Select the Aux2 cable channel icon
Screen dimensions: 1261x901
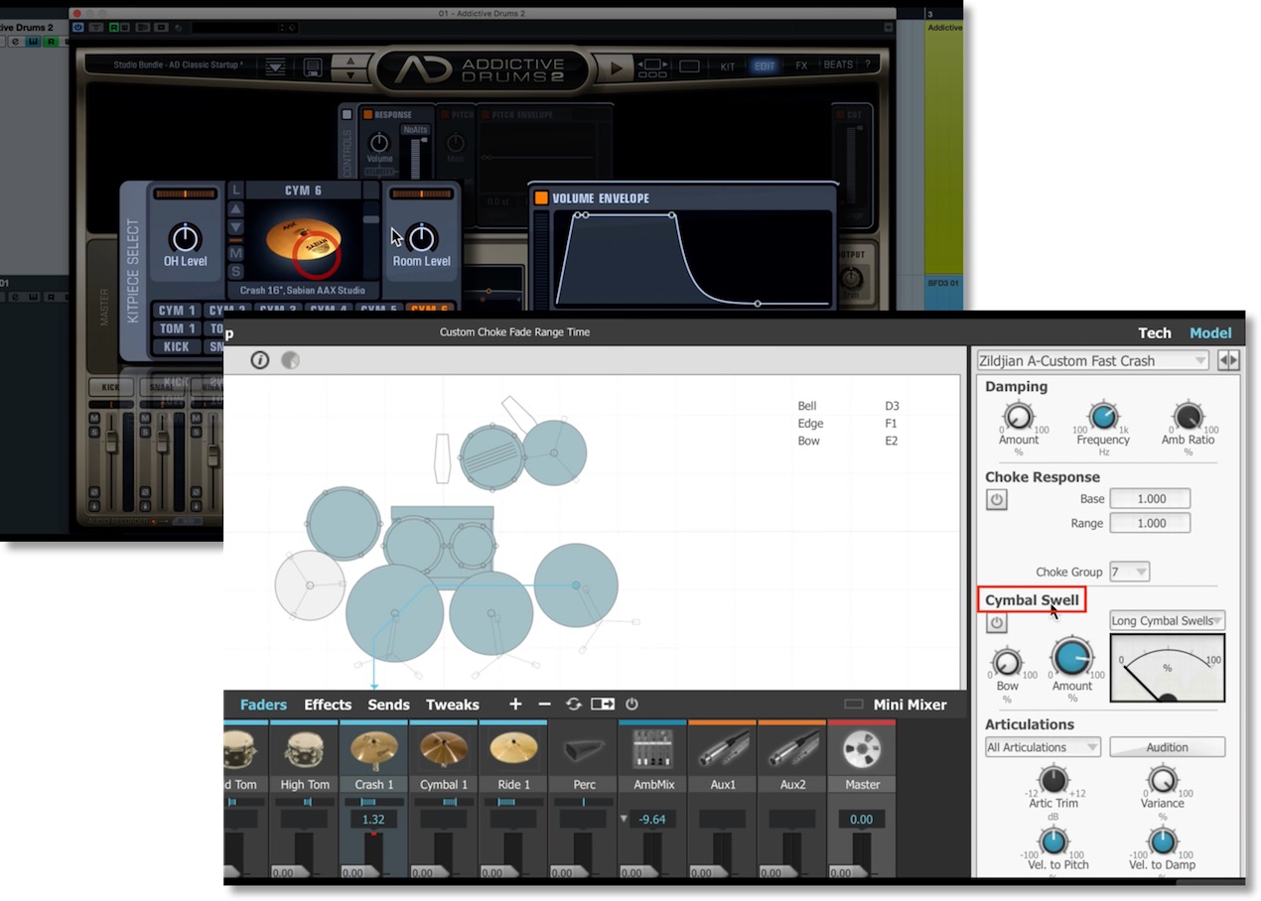click(x=791, y=751)
